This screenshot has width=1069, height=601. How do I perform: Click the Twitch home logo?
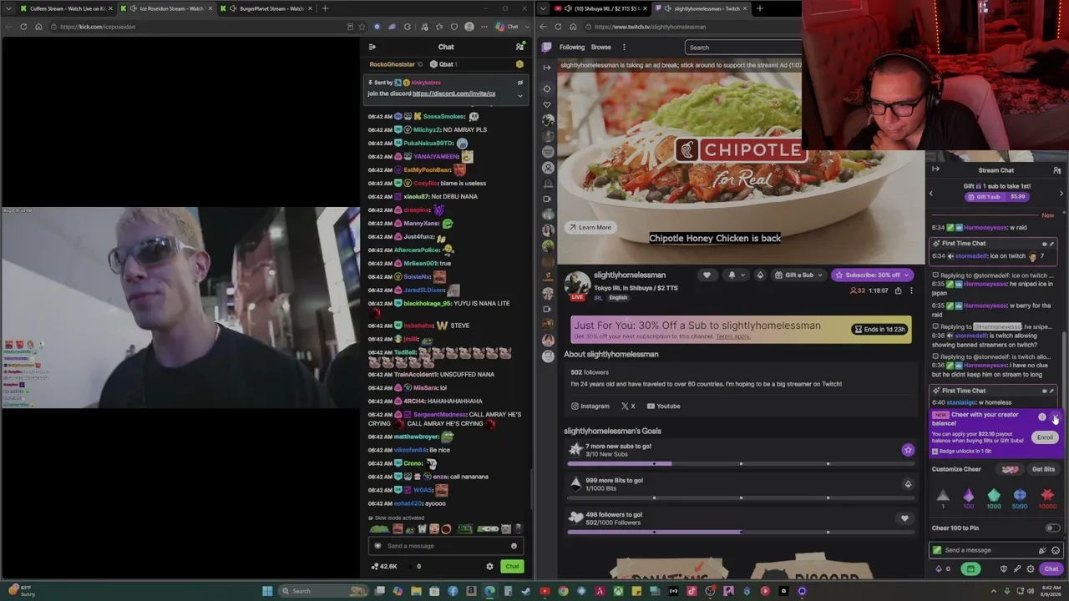[547, 47]
